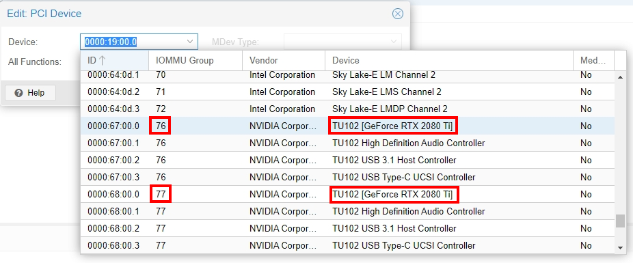Select device 0000:68:00.0 RTX 2080 Ti
The height and width of the screenshot is (263, 633).
[x=347, y=195]
